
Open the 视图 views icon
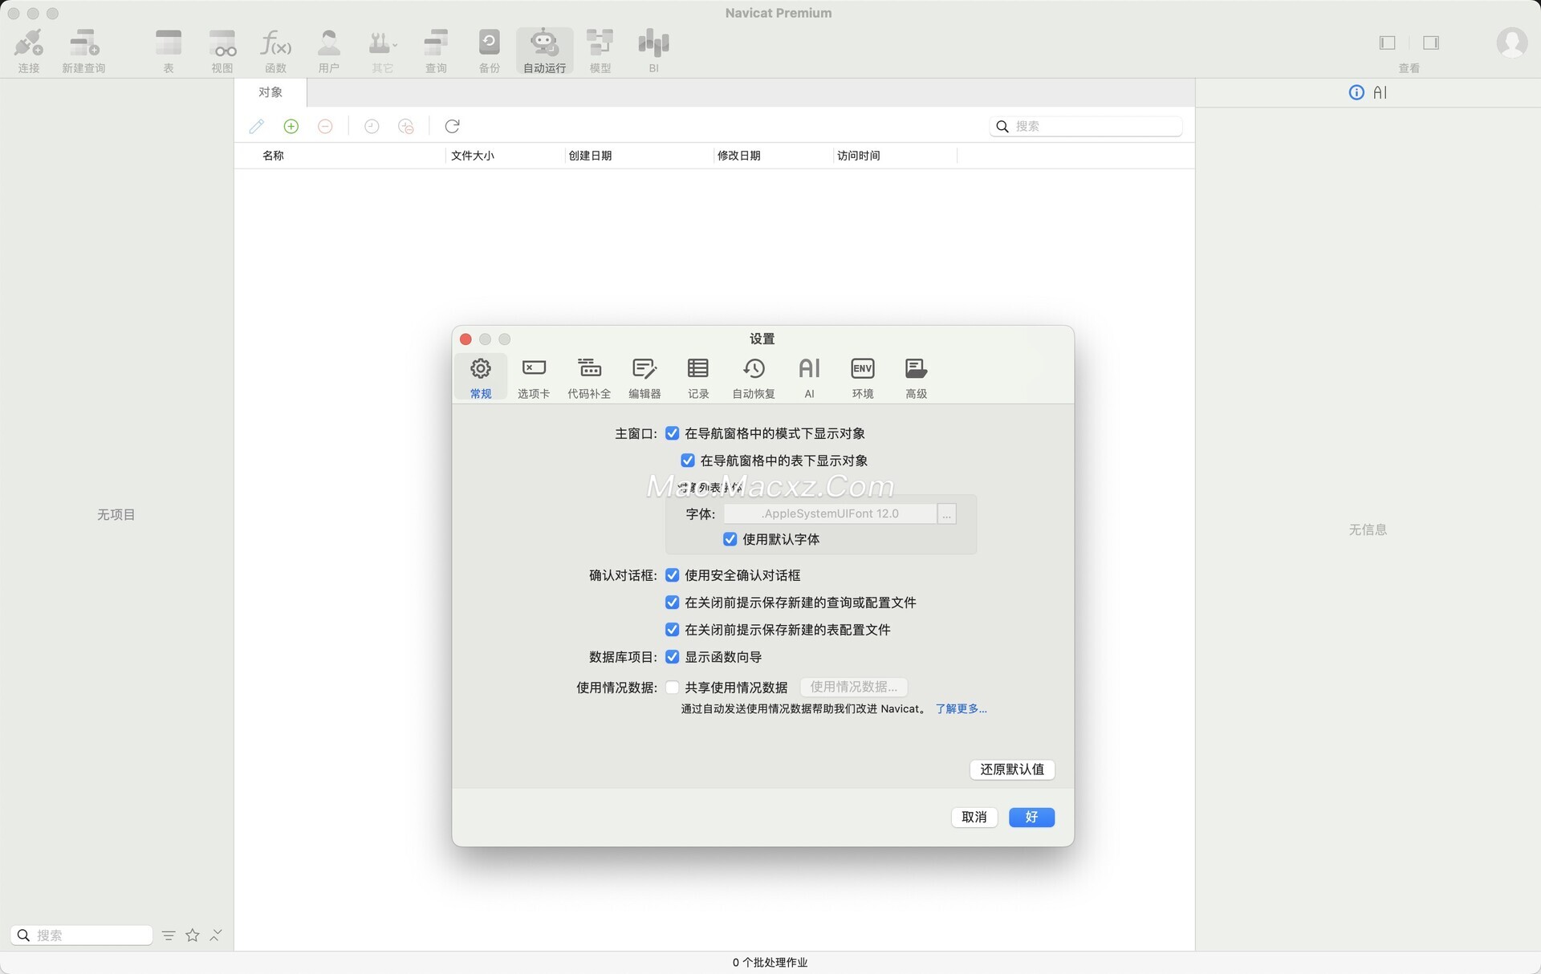pos(222,51)
